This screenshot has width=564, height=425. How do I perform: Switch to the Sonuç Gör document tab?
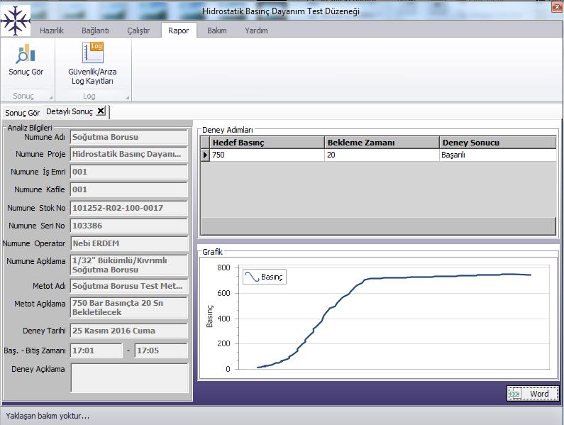tap(22, 113)
